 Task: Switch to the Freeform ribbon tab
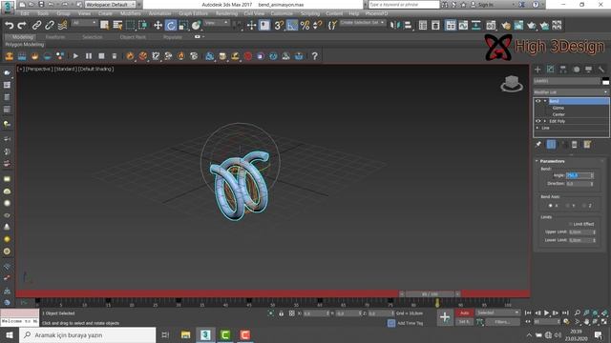(55, 37)
